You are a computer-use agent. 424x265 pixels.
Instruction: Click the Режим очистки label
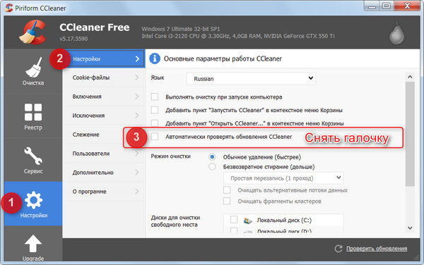pyautogui.click(x=170, y=156)
